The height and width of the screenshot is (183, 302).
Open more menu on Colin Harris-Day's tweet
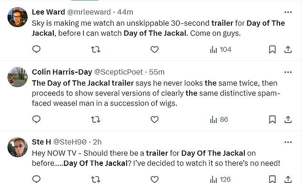288,72
